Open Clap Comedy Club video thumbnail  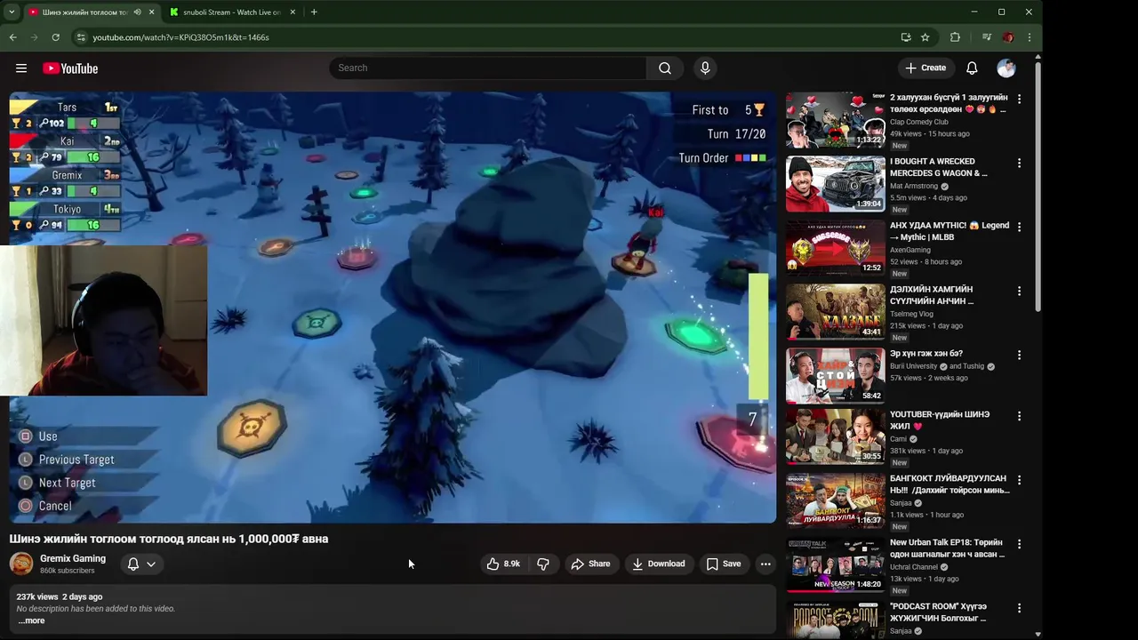[835, 120]
